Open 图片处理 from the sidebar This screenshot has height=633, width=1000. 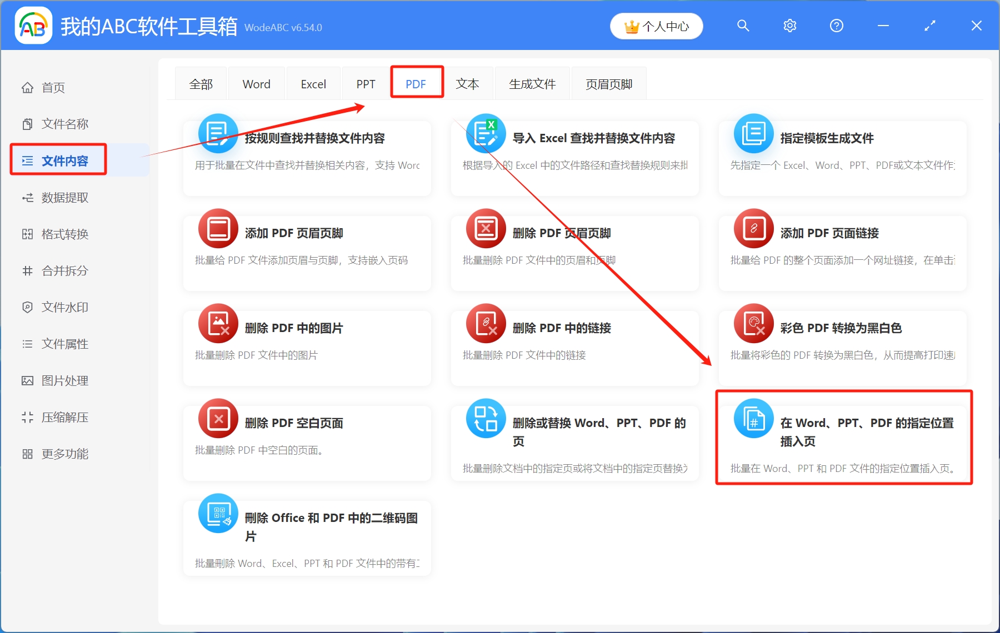point(64,380)
